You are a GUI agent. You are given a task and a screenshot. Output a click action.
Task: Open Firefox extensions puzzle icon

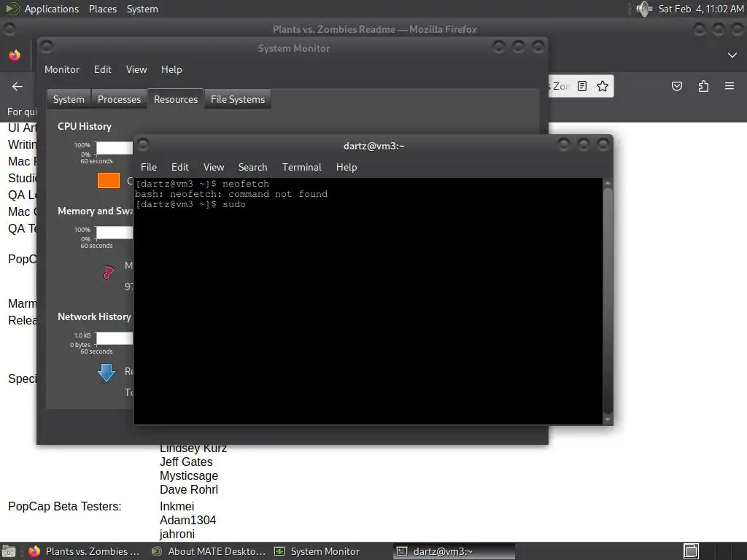[x=703, y=86]
